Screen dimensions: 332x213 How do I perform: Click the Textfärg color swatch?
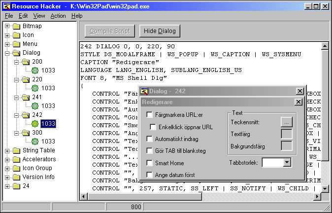287,134
